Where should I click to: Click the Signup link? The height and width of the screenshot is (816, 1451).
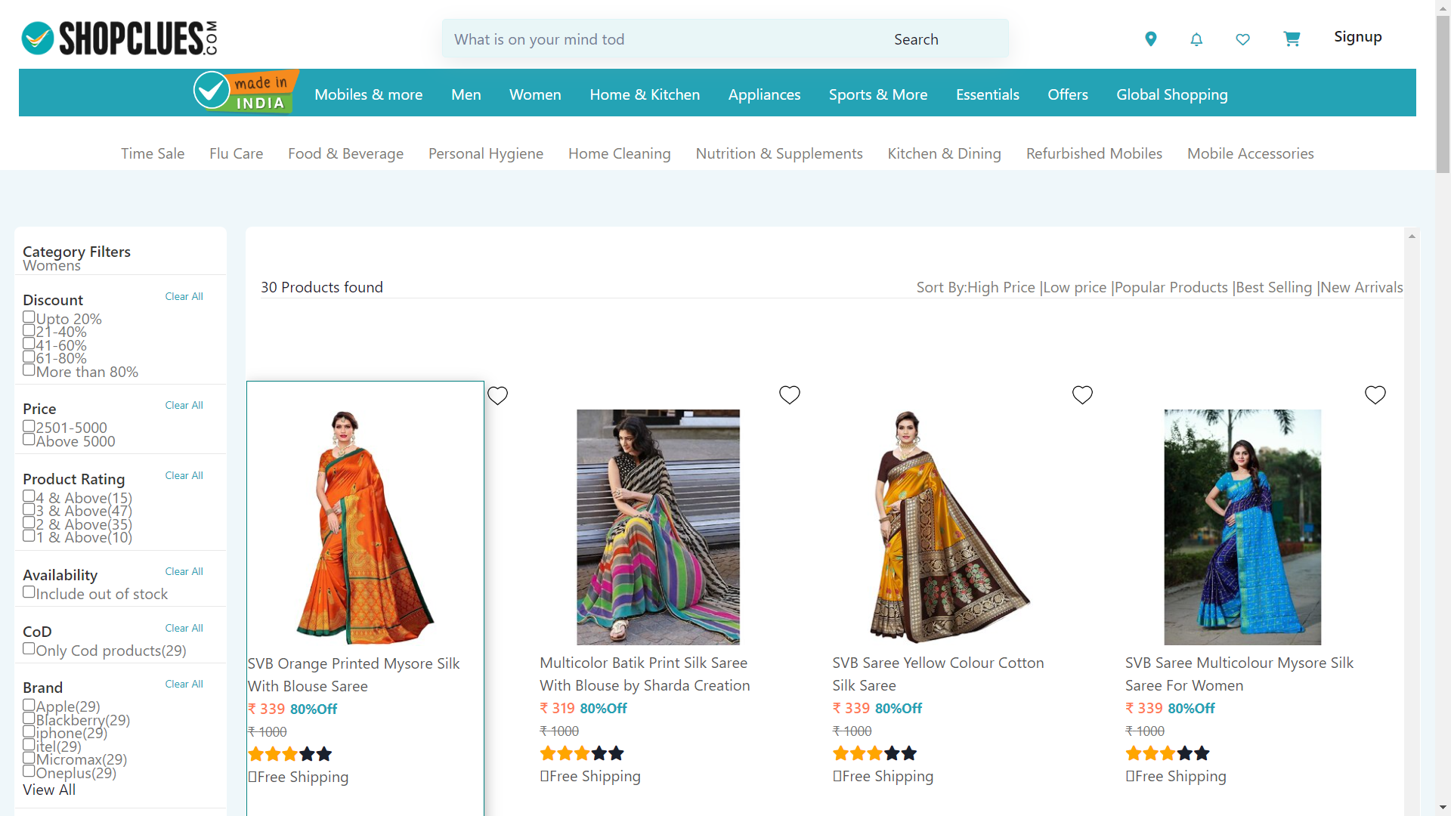1357,37
